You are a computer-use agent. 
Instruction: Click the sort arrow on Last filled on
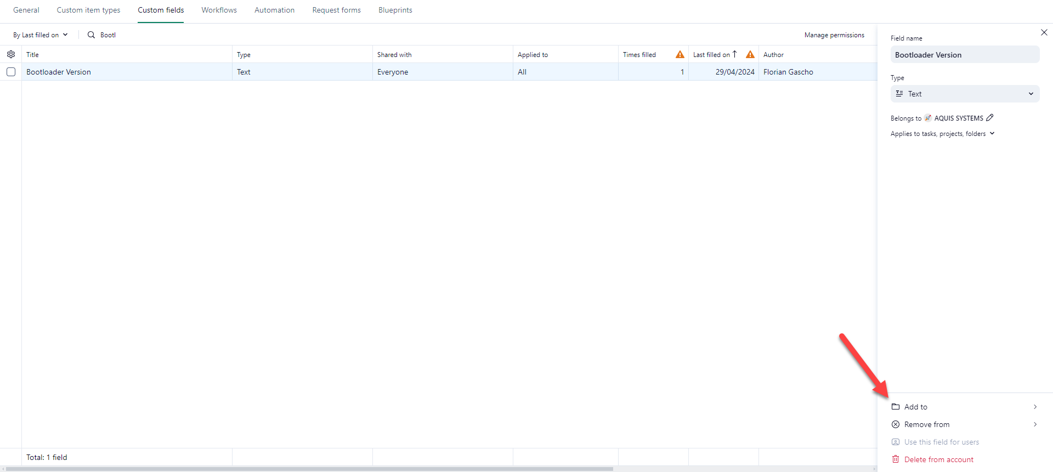[x=735, y=54]
